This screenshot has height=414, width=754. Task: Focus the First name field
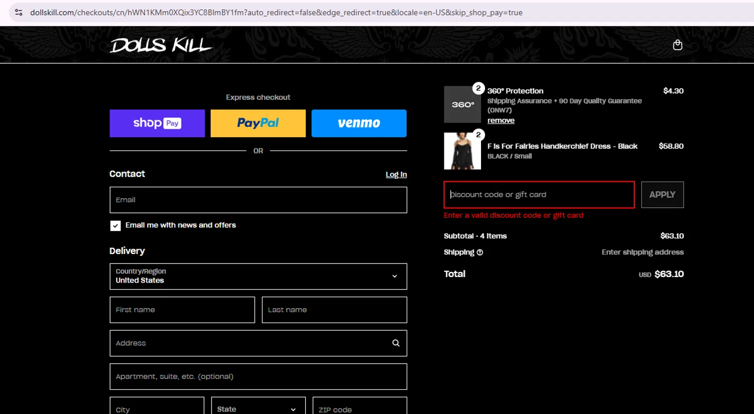coord(182,310)
